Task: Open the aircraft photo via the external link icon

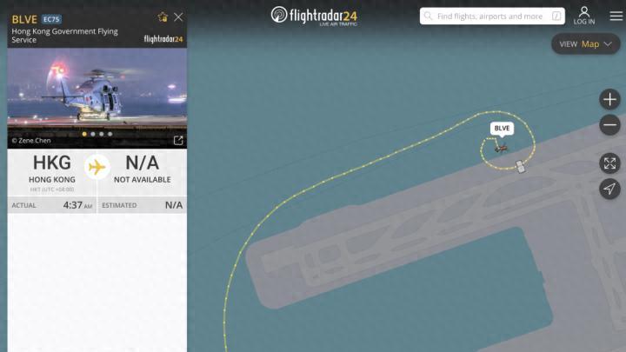Action: coord(178,140)
